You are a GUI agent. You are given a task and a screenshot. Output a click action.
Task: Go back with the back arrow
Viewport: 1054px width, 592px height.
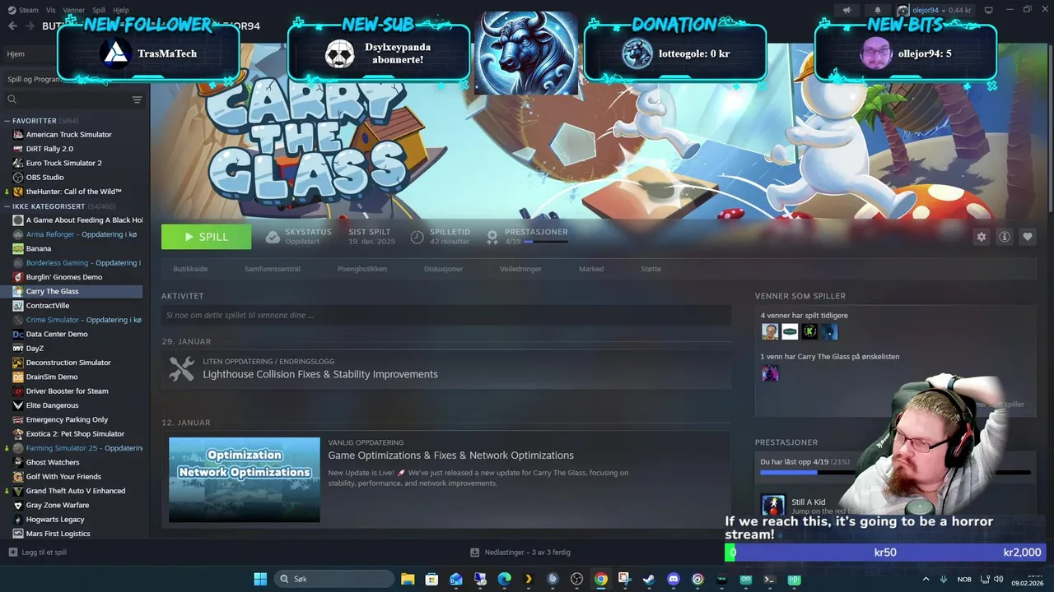point(12,25)
